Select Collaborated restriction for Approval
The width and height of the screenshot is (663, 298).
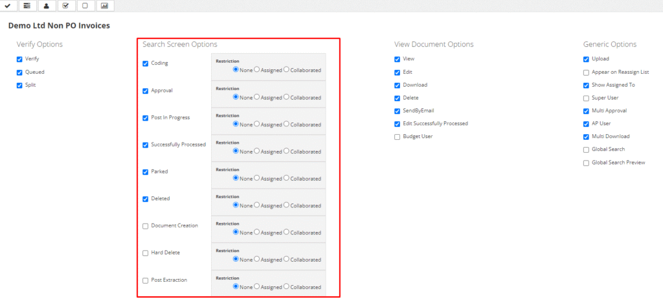click(286, 97)
